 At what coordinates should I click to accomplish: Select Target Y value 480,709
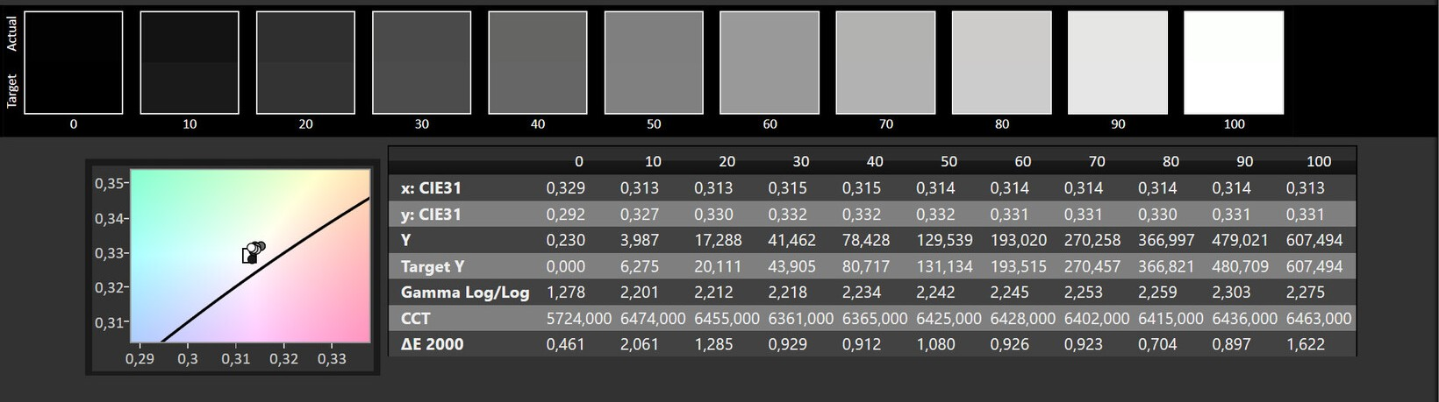[x=1240, y=266]
